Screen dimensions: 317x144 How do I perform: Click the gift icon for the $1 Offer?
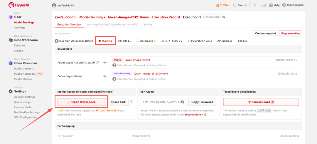pos(217,5)
